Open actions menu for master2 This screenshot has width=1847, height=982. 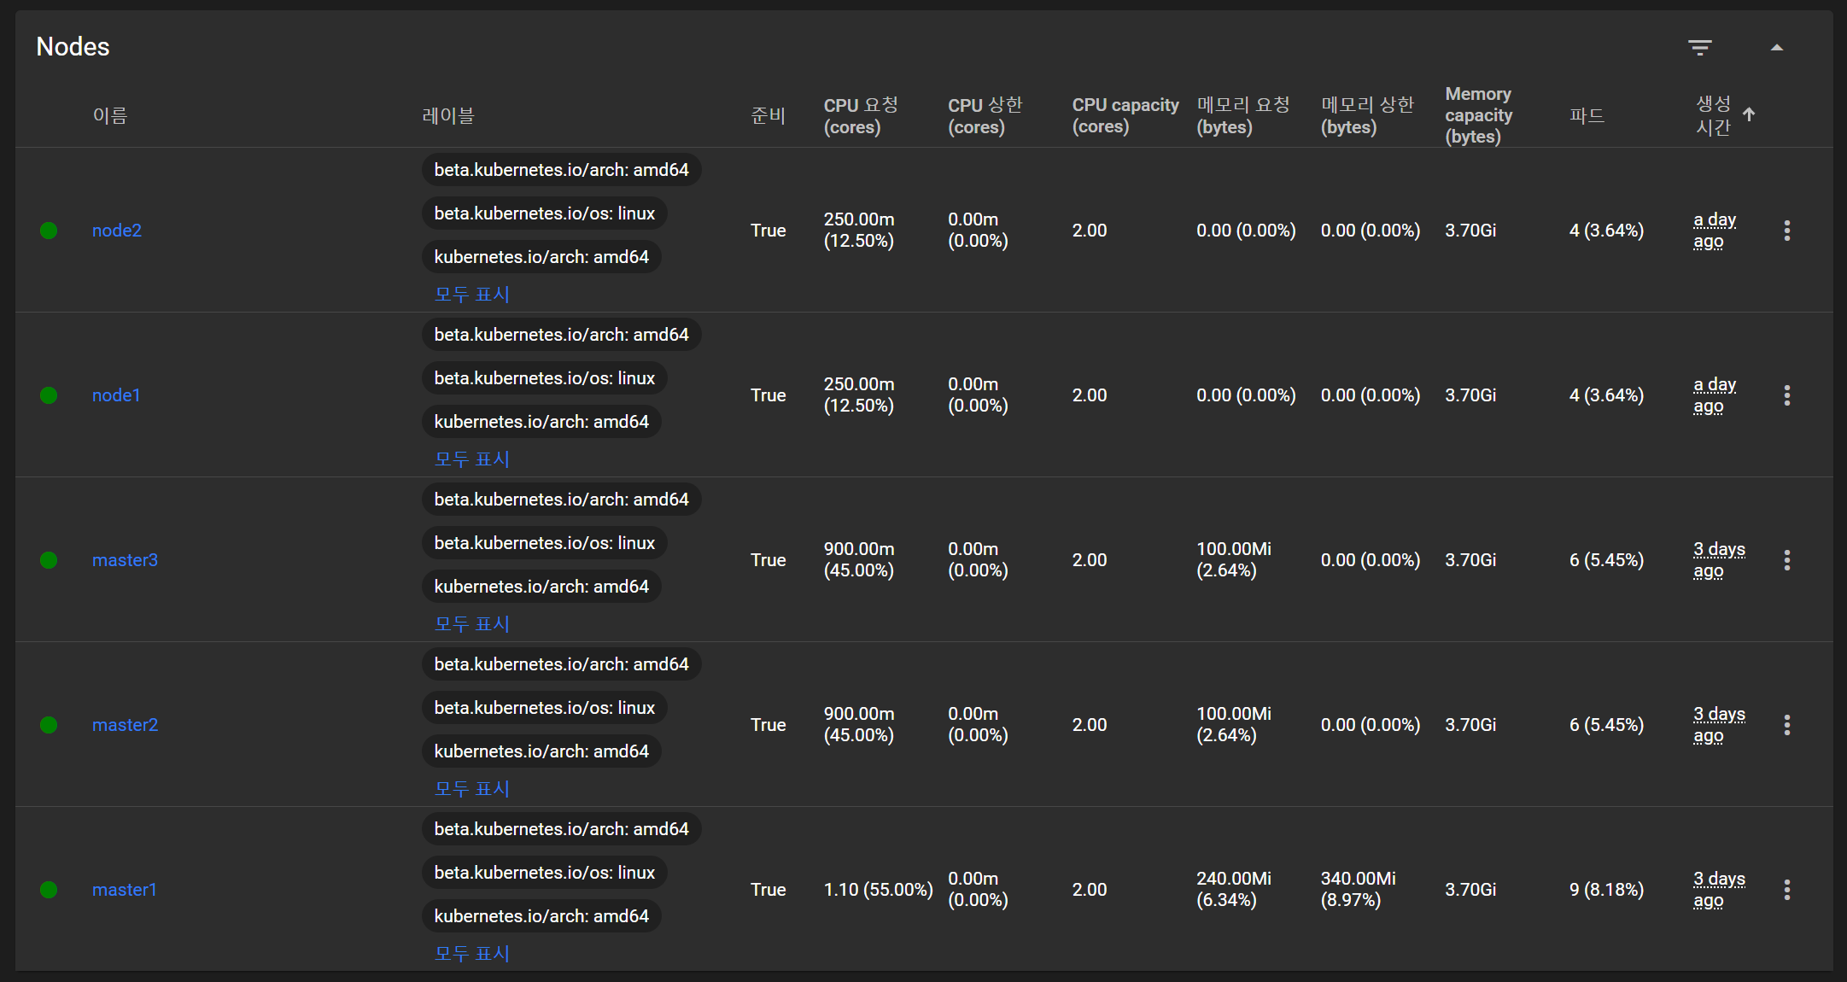point(1786,725)
